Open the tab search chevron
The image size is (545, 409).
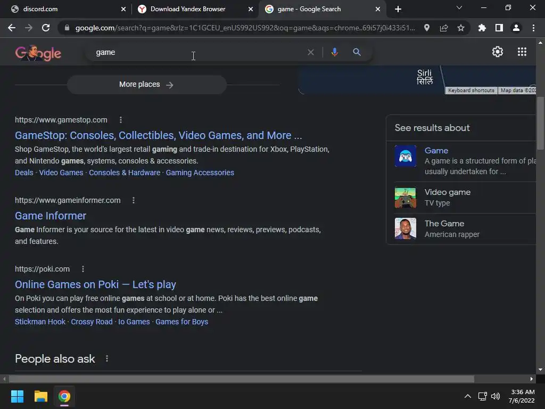pos(459,7)
